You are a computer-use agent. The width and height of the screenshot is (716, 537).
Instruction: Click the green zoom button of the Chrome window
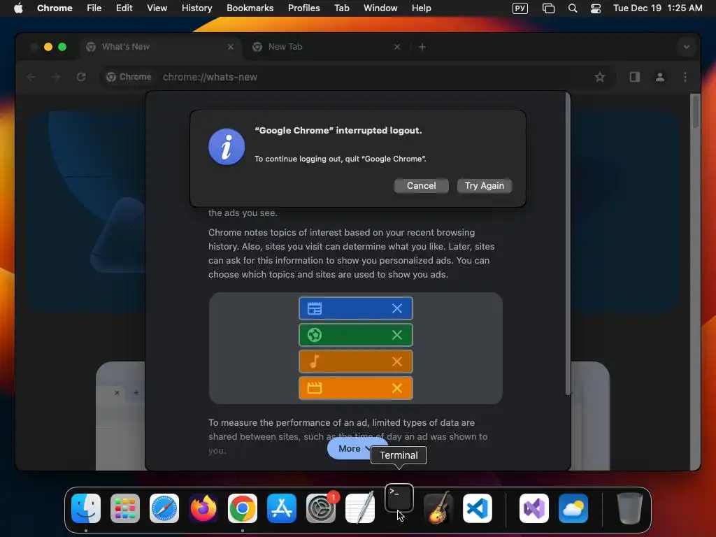pyautogui.click(x=62, y=47)
